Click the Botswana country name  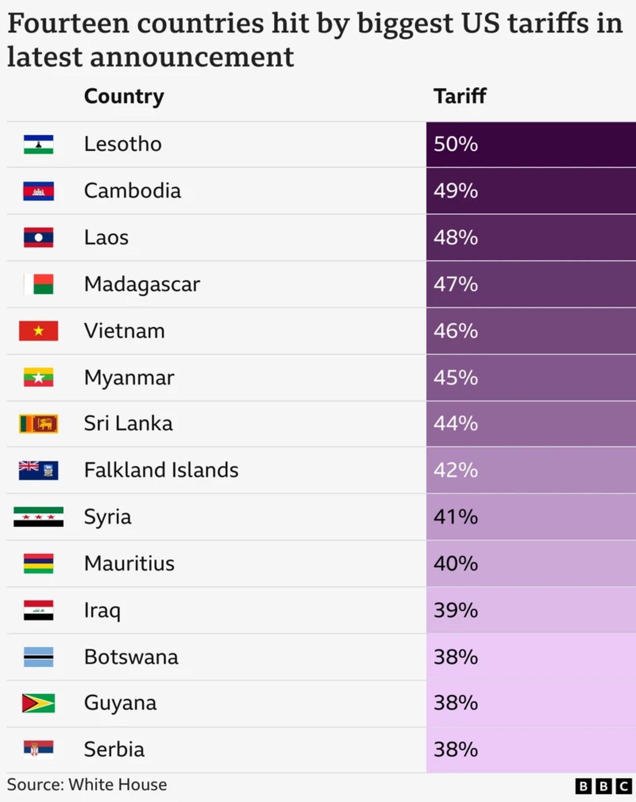131,657
